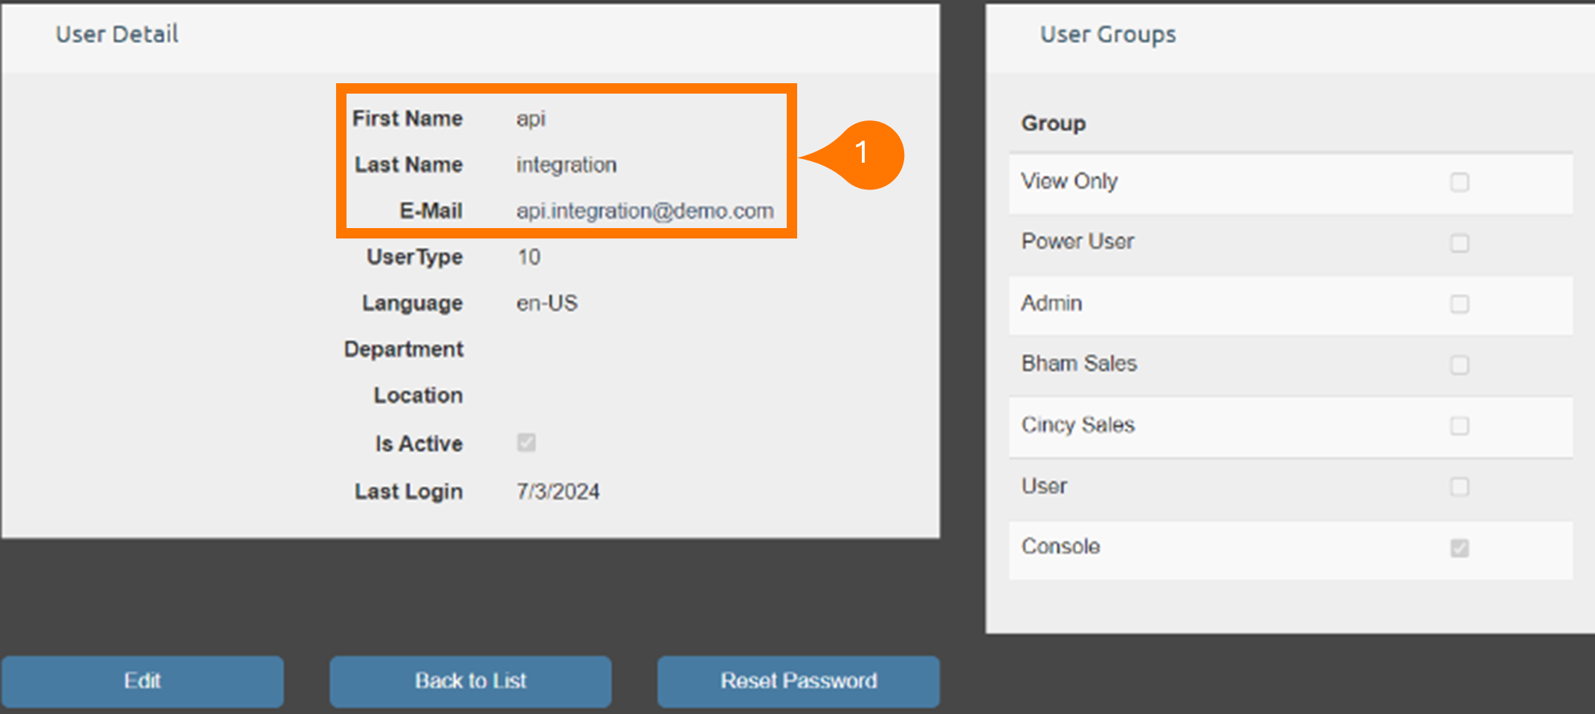Screen dimensions: 1595x714
Task: Click the First Name value api
Action: [531, 119]
